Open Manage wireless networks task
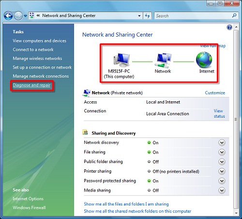The width and height of the screenshot is (242, 219). 37,58
